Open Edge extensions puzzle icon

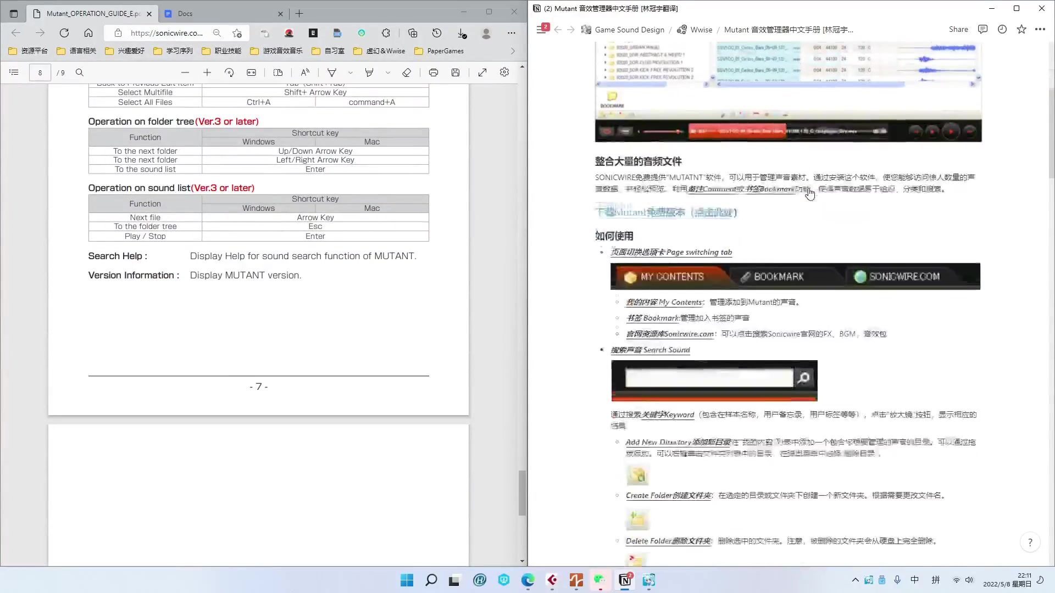pos(386,33)
